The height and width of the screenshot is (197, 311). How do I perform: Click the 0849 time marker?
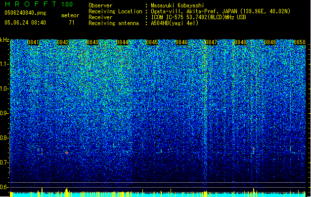click(270, 42)
